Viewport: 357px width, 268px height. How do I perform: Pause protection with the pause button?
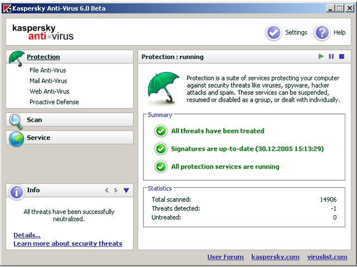tap(331, 56)
